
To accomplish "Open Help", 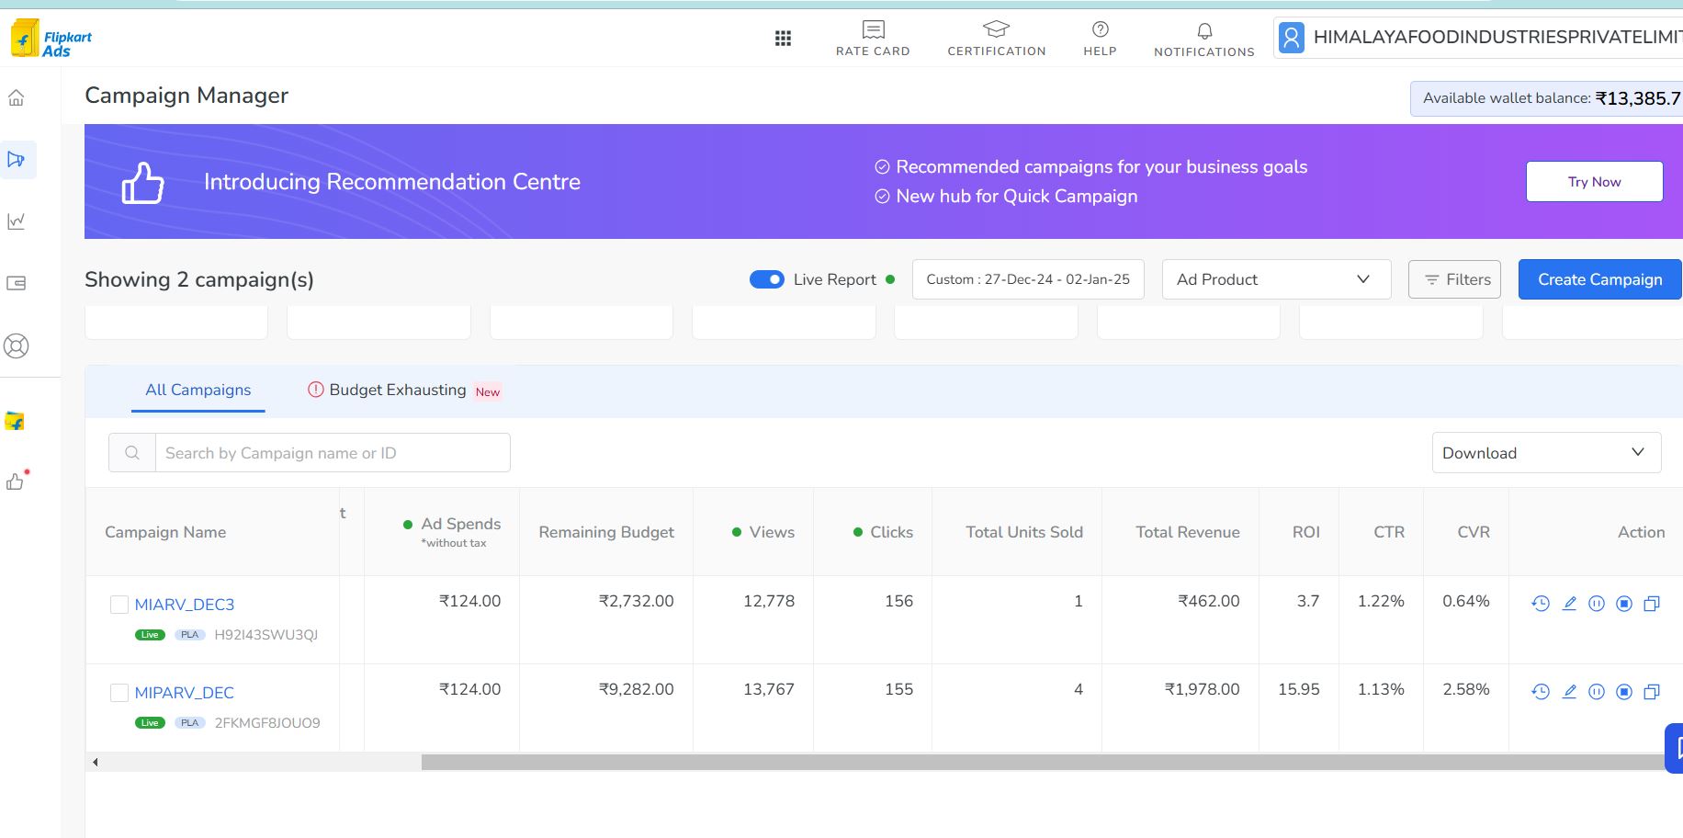I will coord(1100,39).
